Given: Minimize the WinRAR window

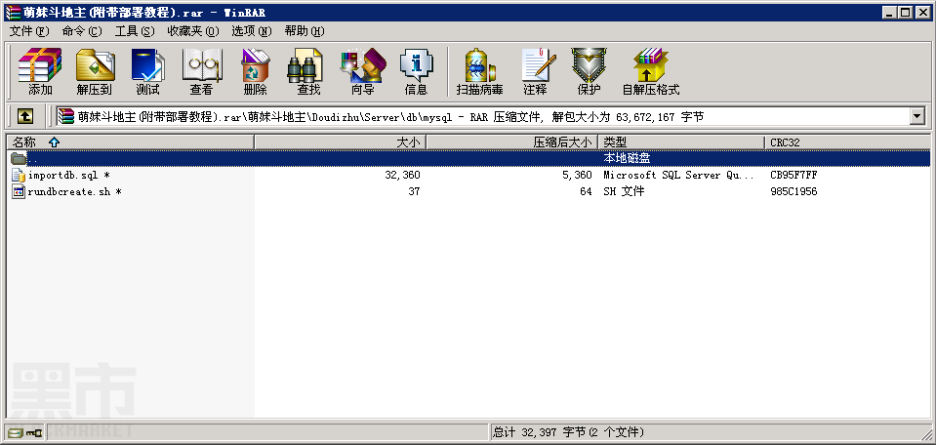Looking at the screenshot, I should pos(889,12).
